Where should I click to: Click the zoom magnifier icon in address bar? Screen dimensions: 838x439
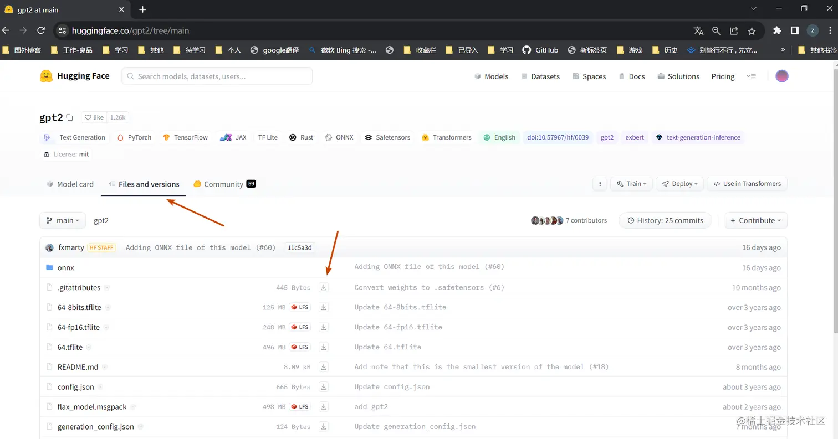(716, 31)
